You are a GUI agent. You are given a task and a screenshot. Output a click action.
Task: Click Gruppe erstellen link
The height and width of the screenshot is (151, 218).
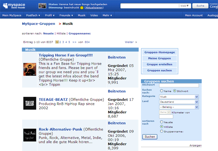click(159, 64)
